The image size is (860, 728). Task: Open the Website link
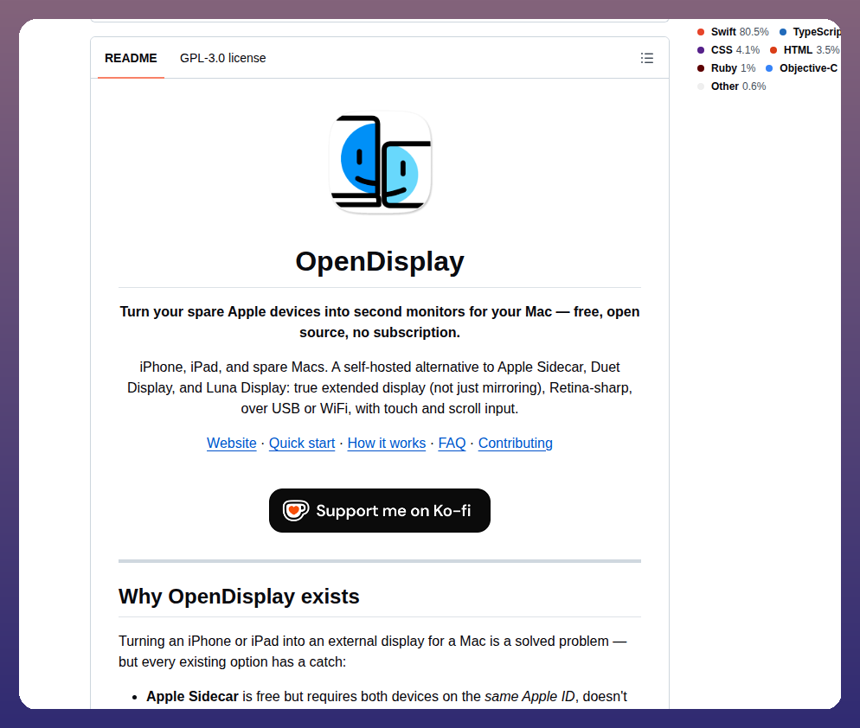232,443
